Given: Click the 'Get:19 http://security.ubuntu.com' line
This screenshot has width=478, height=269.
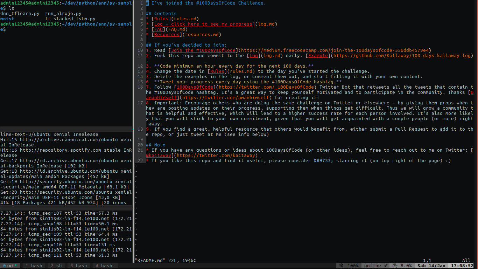Looking at the screenshot, I should [x=66, y=184].
